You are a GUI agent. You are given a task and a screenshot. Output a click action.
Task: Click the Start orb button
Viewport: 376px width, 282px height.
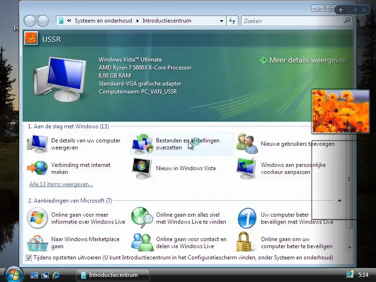pos(14,274)
